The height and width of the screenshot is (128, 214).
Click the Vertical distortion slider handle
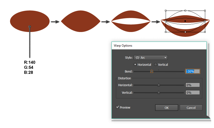[159, 93]
